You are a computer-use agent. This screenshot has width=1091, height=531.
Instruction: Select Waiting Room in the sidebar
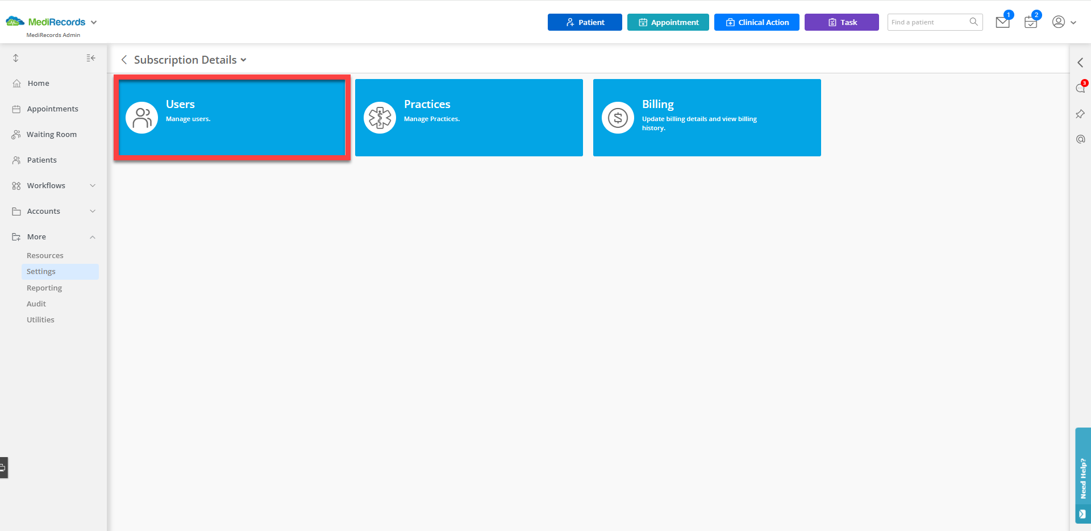52,134
